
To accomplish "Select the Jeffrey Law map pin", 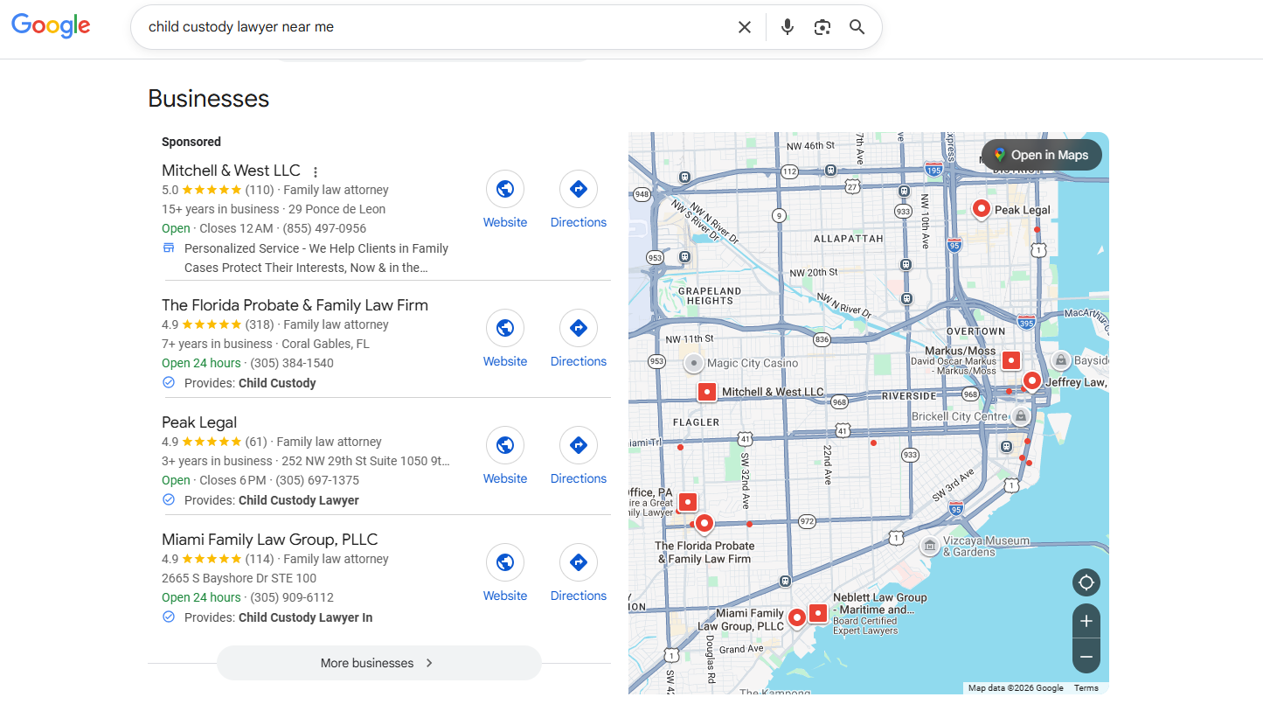I will coord(1031,380).
